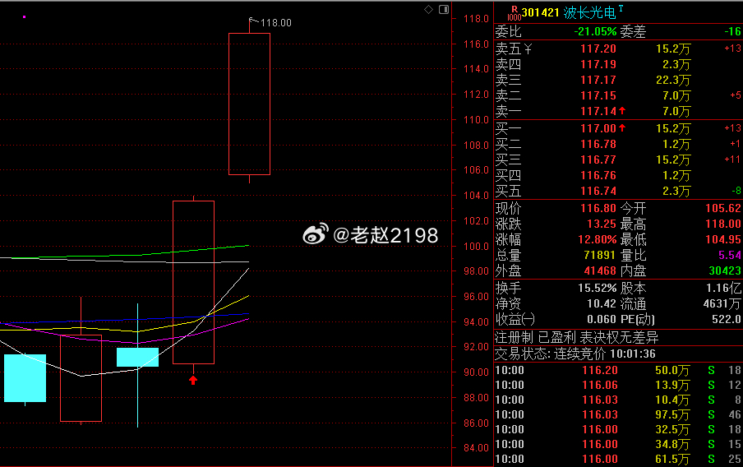Select the 卖四 price 117.19

pos(598,64)
